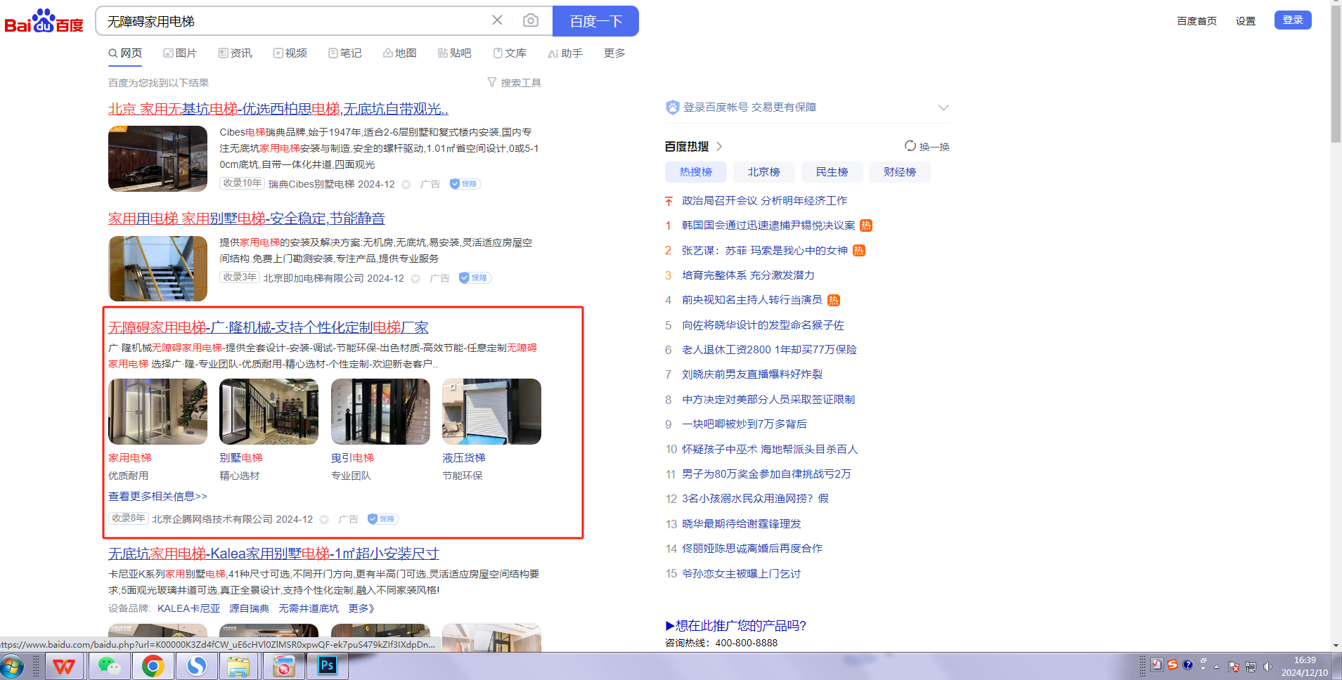This screenshot has width=1342, height=680.
Task: Select the 北京榜 hot list tab
Action: pyautogui.click(x=763, y=172)
